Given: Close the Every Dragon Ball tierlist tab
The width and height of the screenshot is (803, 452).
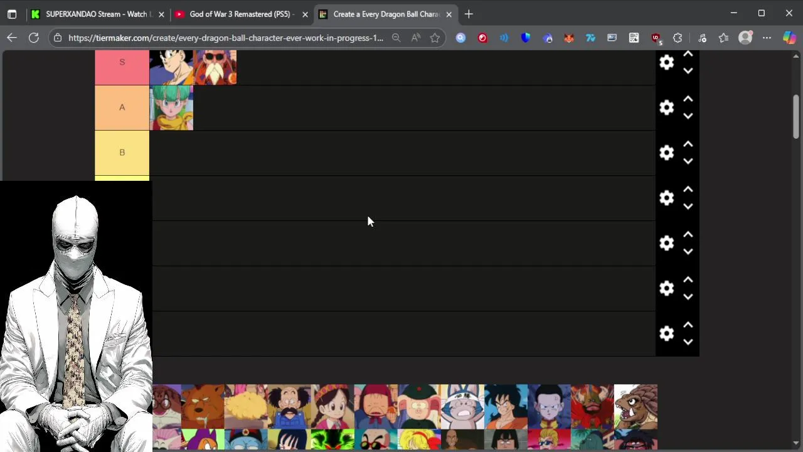Looking at the screenshot, I should pos(449,14).
